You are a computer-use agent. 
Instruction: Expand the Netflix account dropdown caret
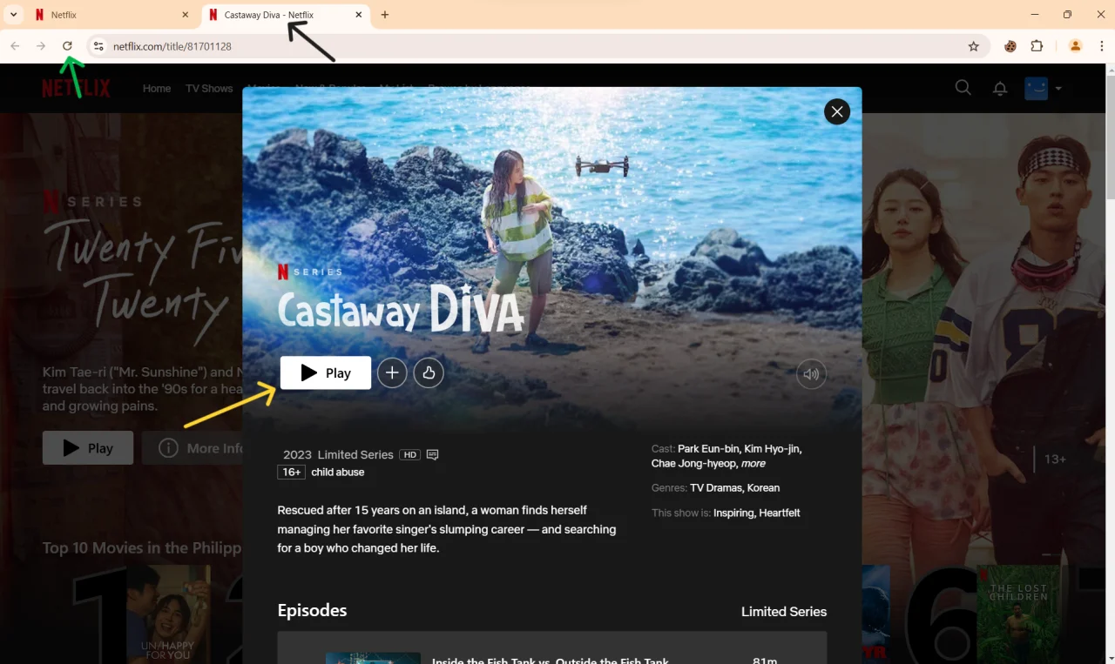point(1058,88)
